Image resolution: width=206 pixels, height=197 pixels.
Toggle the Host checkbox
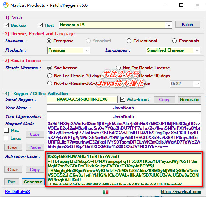click(40, 25)
